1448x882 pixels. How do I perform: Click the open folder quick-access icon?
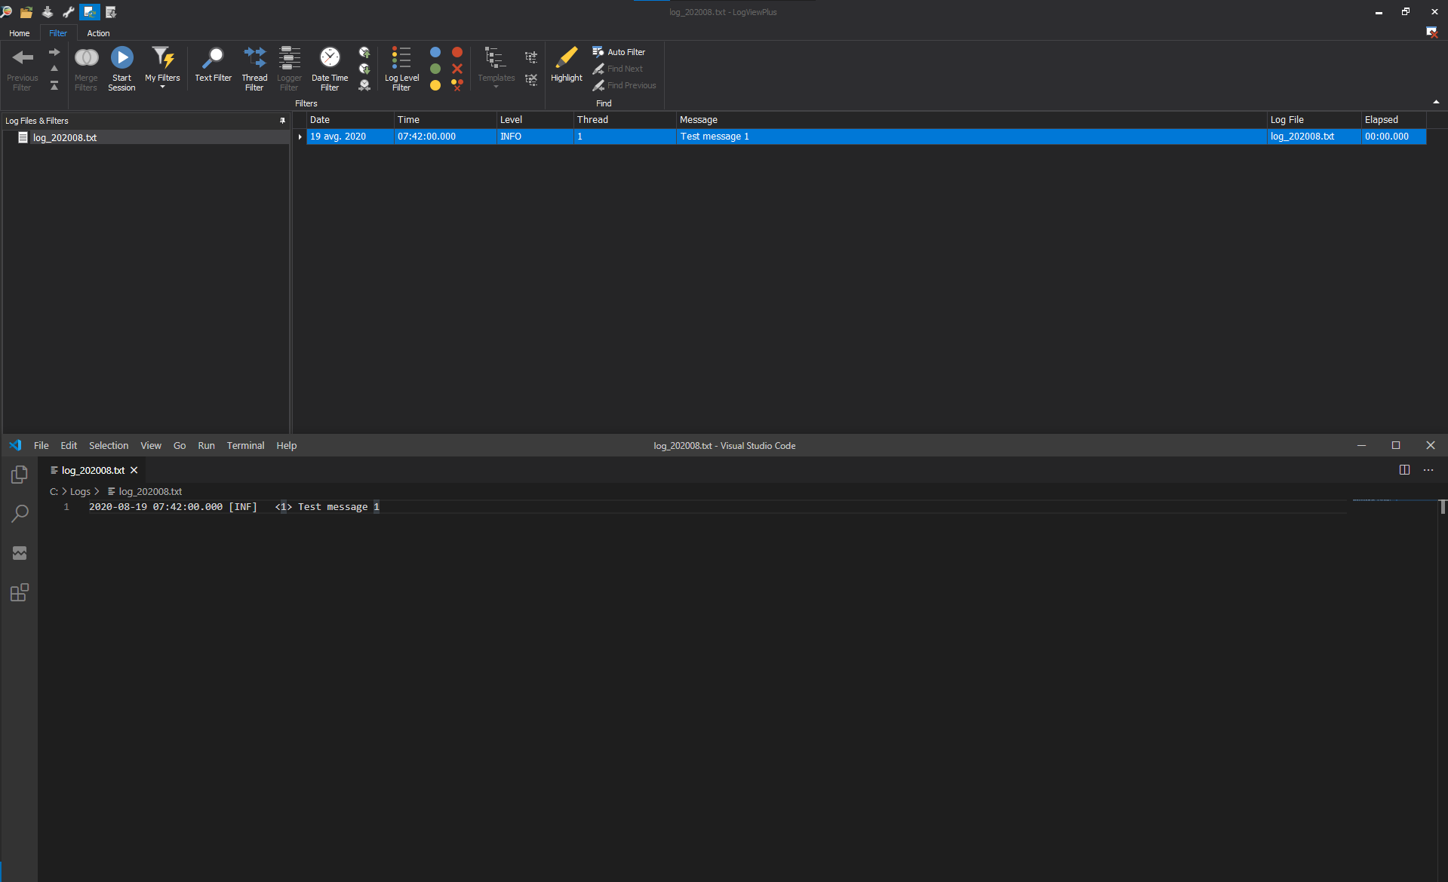26,12
